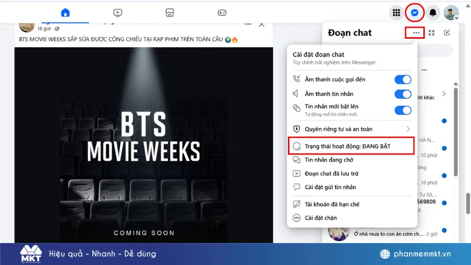Toggle Tin nhắn mới bật lên switch
Screen dimensions: 471x265
coord(403,111)
